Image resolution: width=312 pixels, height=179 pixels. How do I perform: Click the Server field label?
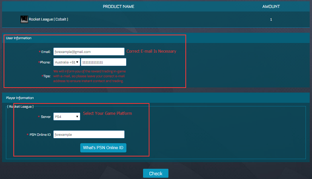(44, 117)
